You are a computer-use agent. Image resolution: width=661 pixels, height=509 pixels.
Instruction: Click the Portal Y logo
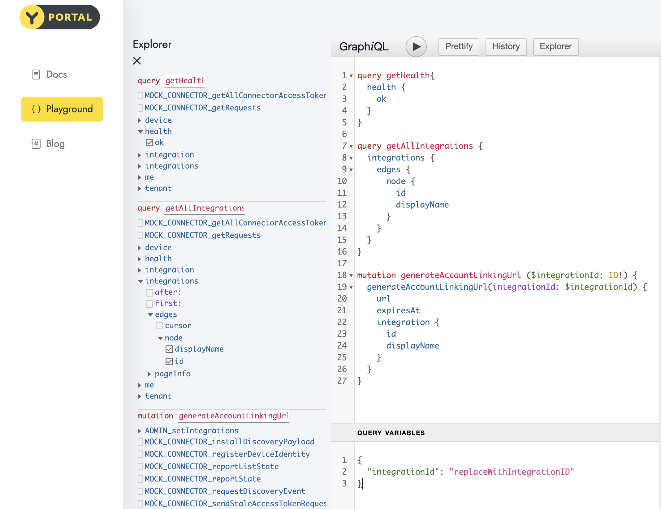point(32,17)
